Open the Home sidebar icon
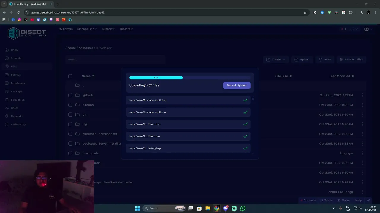Screen dimensions: 380x213 tap(7, 50)
